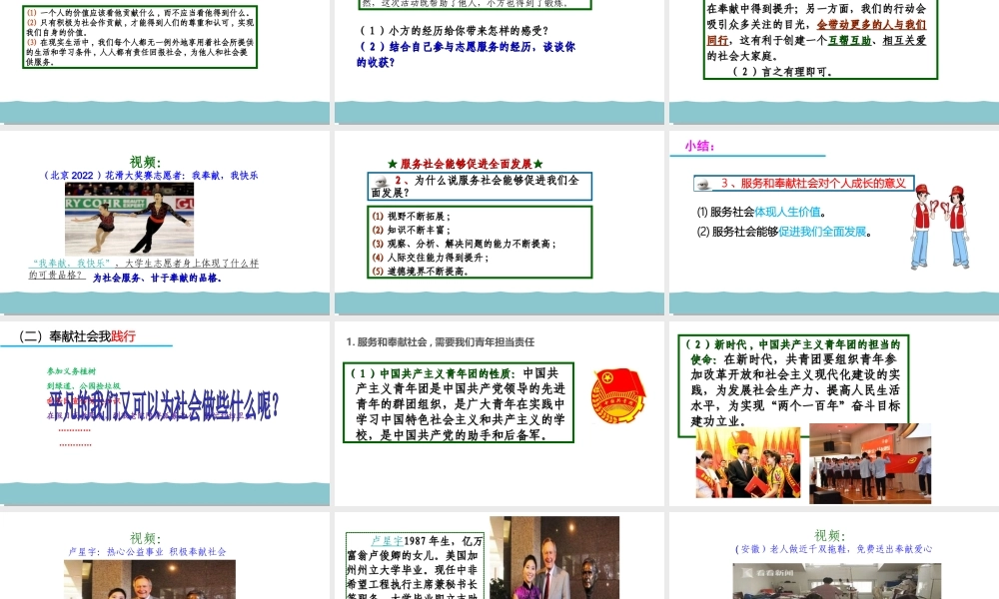Click the Communist Youth League emblem image

[x=618, y=396]
